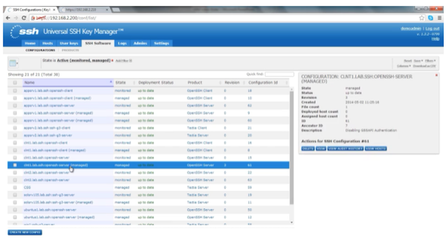
Task: Toggle the select-all checkbox in the table header
Action: (x=15, y=83)
